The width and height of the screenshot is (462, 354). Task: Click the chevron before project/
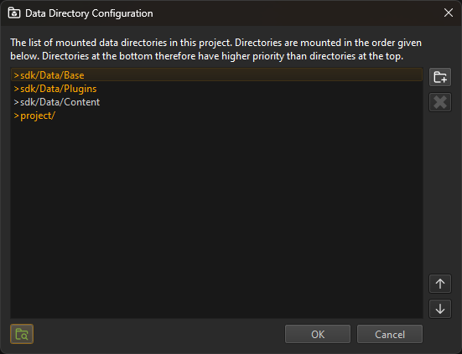pos(16,116)
